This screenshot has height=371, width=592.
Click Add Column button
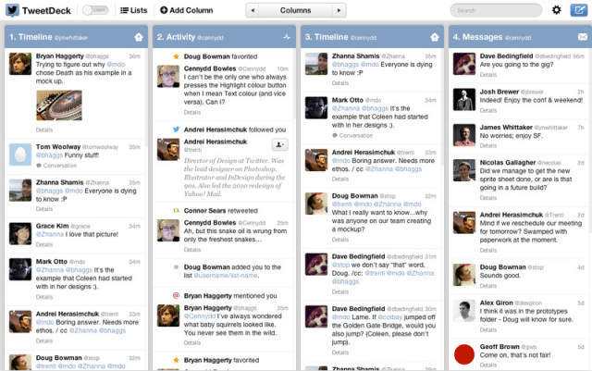187,10
